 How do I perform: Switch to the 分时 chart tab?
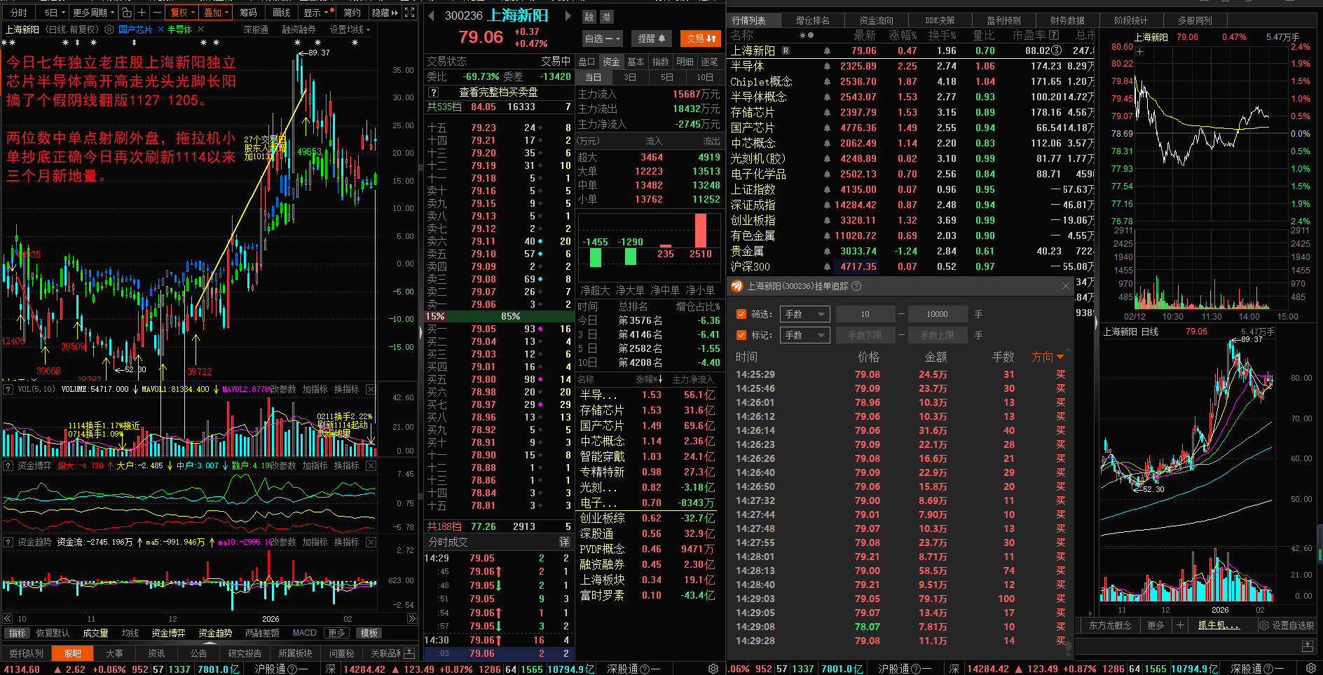[x=19, y=13]
